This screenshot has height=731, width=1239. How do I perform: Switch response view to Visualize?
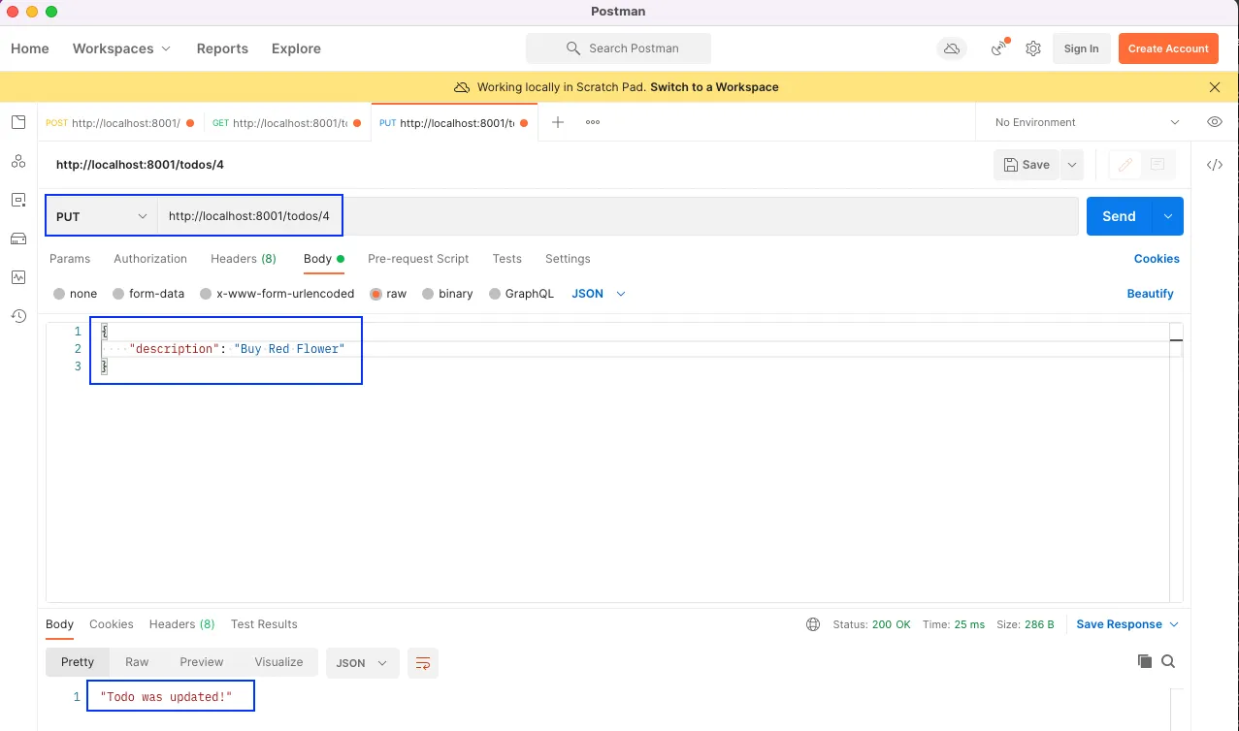coord(278,662)
